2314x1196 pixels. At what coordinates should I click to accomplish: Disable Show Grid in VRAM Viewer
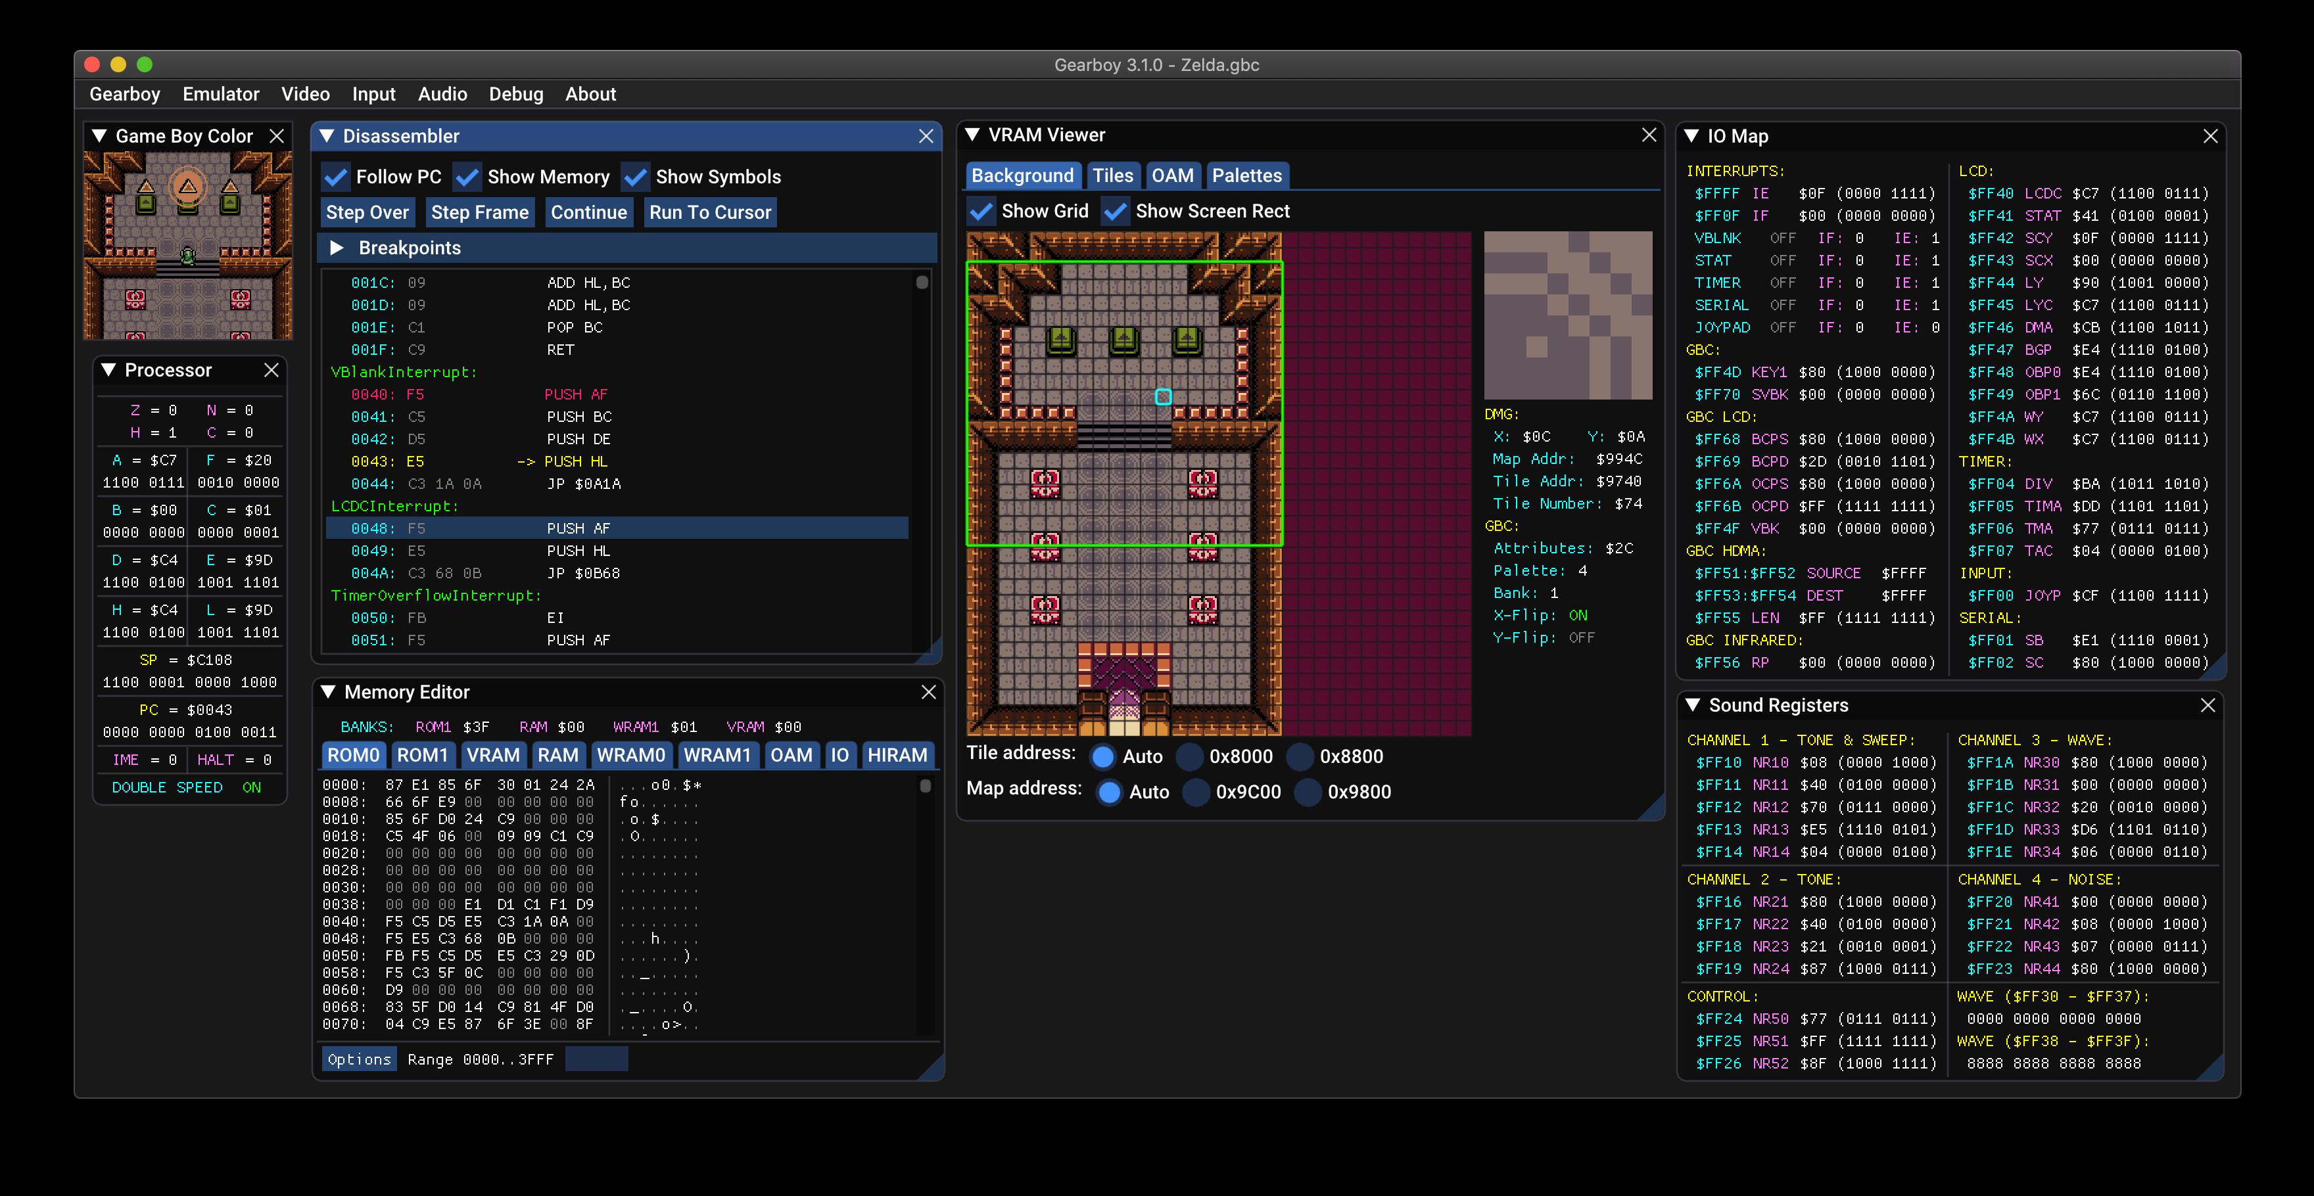[982, 211]
